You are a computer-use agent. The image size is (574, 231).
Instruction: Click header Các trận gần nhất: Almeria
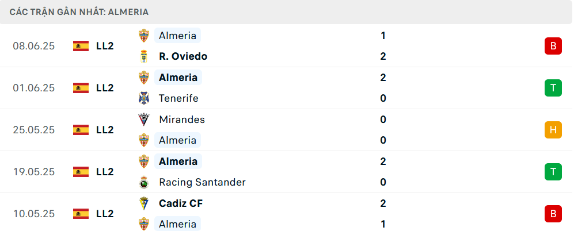79,12
